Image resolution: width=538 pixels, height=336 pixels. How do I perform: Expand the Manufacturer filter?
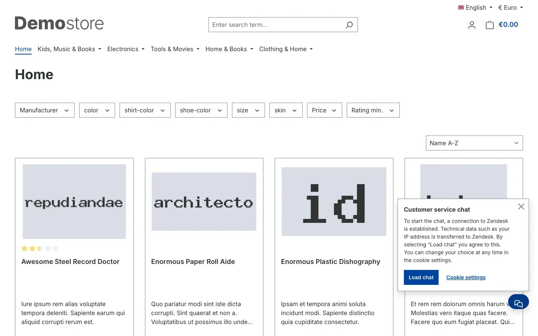(45, 110)
